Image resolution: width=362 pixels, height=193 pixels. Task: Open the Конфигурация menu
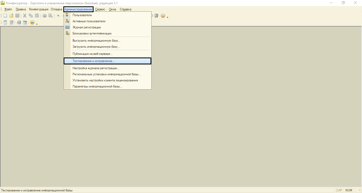tap(39, 9)
